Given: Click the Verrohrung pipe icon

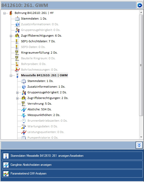Looking at the screenshot, I should coord(23,104).
